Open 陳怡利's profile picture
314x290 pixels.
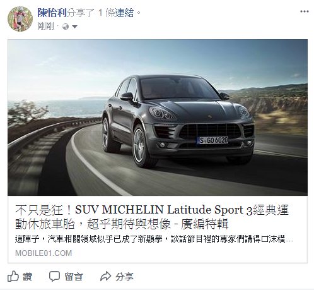point(20,19)
